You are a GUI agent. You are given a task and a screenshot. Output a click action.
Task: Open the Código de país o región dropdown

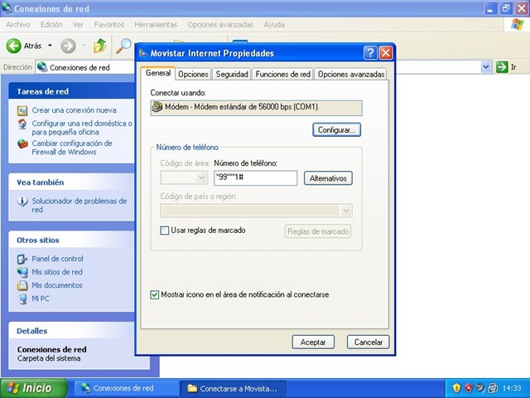point(346,211)
